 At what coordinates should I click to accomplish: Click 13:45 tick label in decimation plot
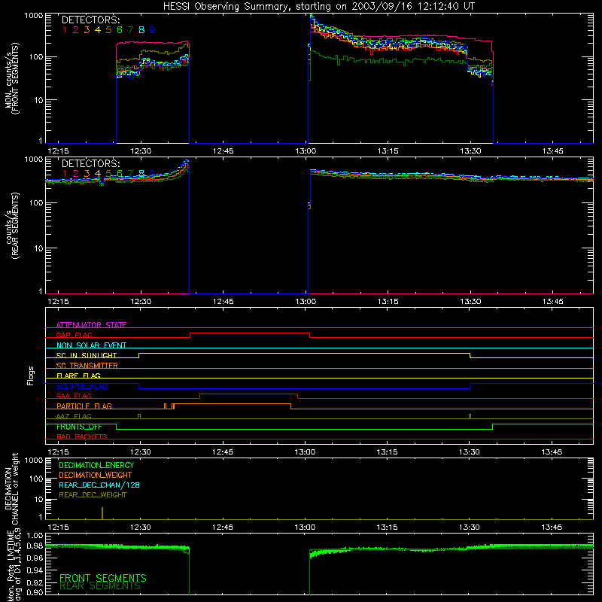(552, 528)
